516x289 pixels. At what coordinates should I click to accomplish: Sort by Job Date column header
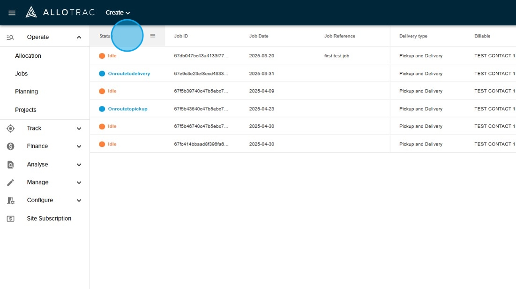[x=259, y=36]
